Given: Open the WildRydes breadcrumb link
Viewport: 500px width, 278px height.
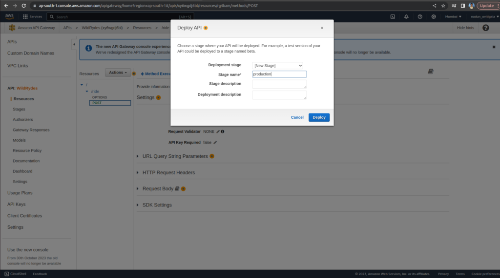Looking at the screenshot, I should (x=102, y=28).
